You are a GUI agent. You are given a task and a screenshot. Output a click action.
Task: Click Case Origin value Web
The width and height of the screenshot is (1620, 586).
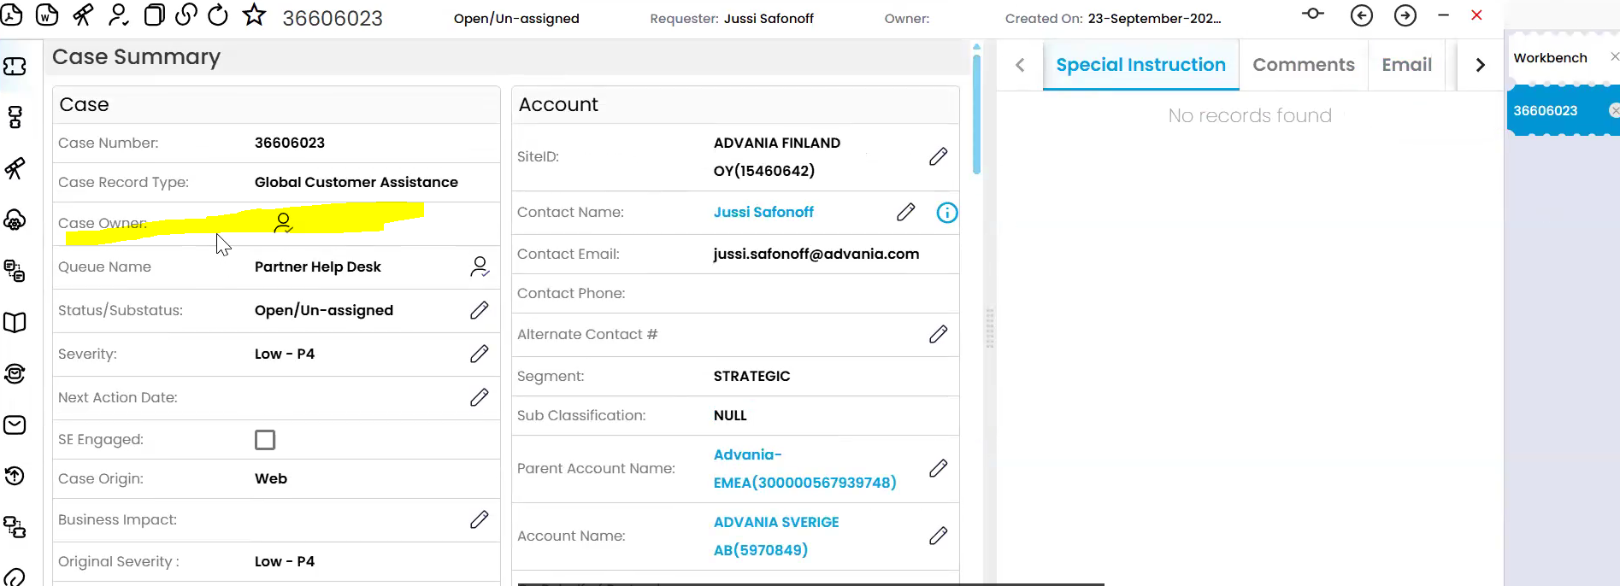pyautogui.click(x=271, y=478)
